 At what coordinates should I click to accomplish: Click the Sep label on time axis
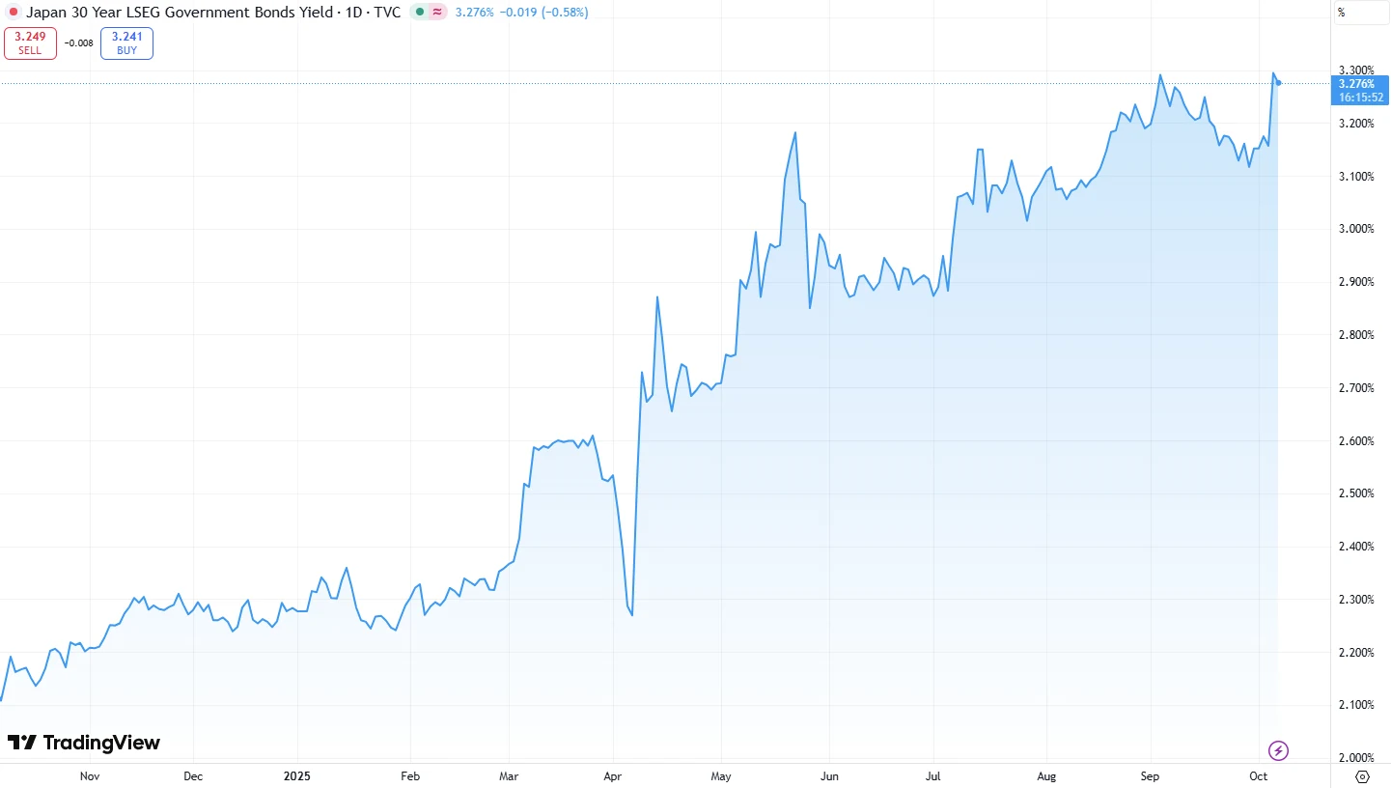click(1150, 776)
